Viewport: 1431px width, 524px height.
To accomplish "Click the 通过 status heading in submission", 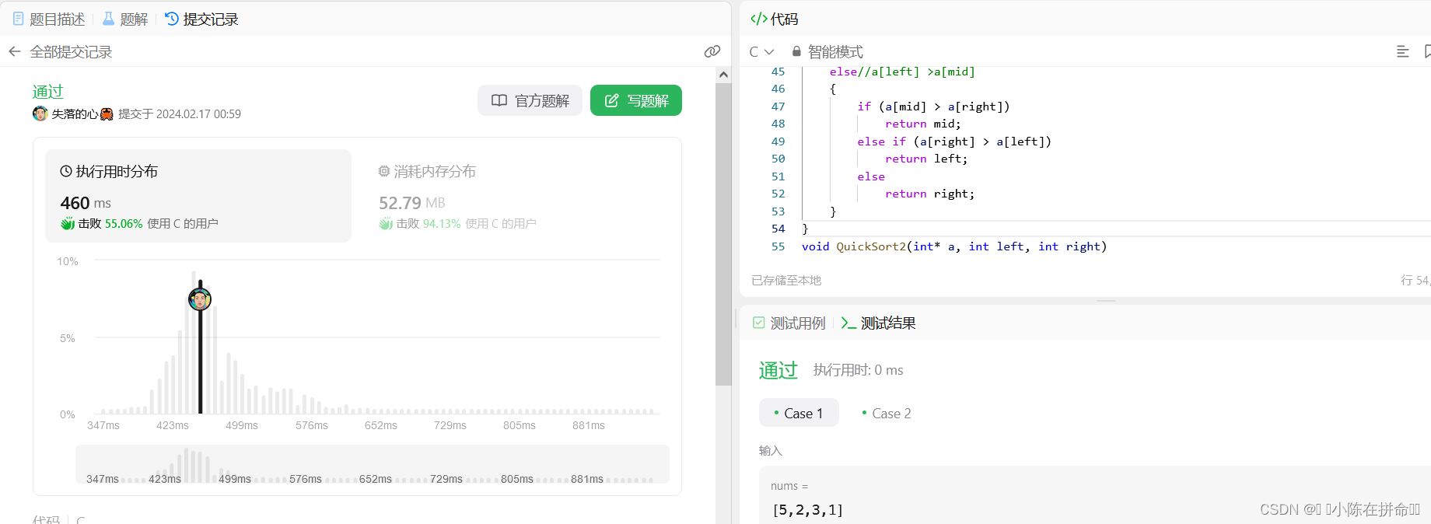I will click(48, 92).
